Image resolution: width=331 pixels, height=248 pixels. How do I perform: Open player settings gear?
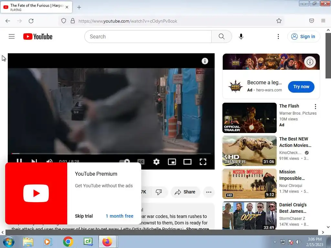point(156,162)
